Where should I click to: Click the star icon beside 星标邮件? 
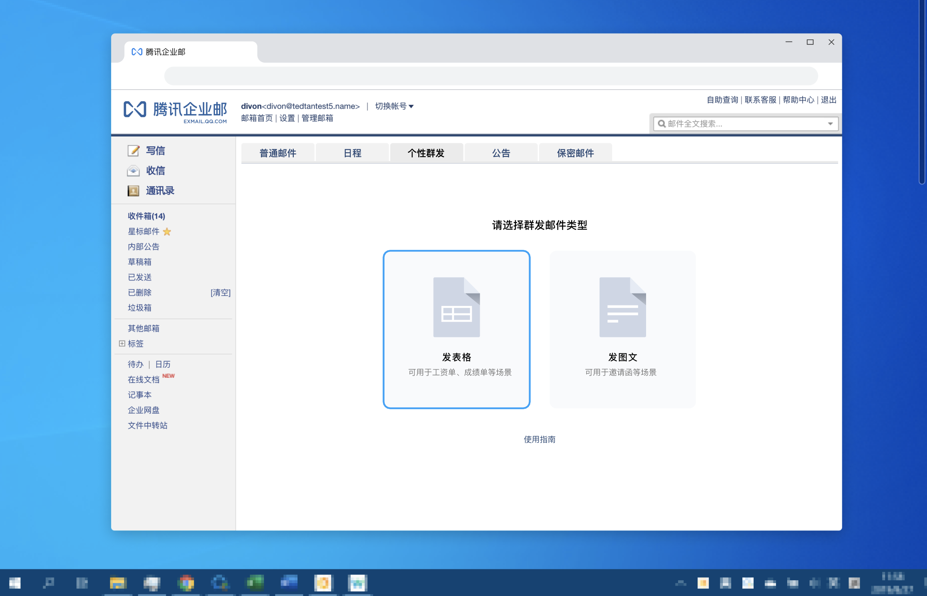(x=167, y=232)
